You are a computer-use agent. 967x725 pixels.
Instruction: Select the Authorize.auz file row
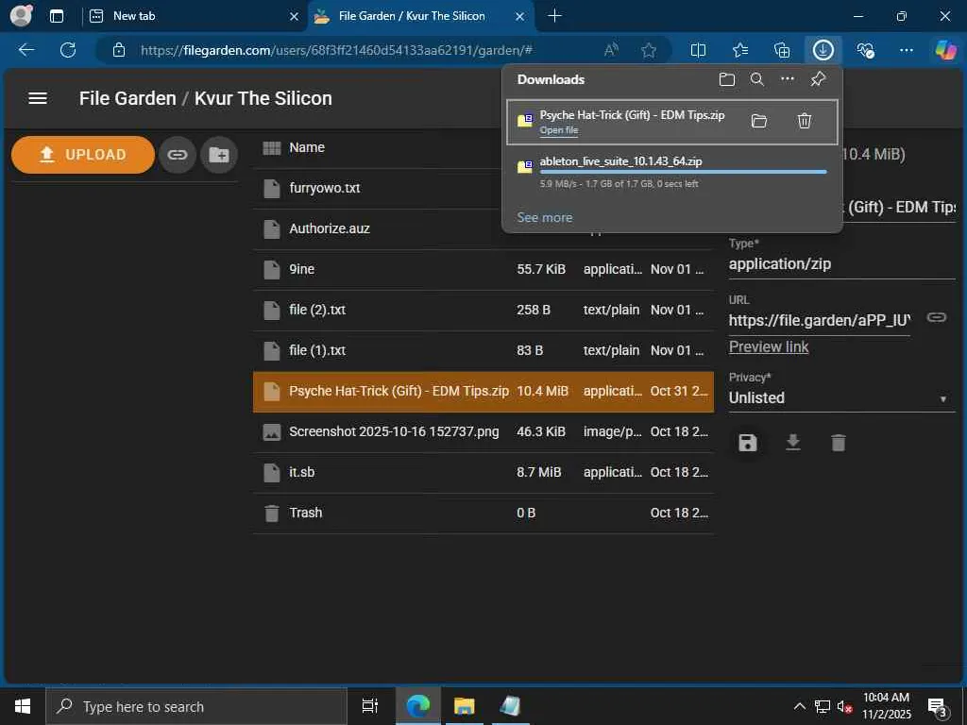click(x=483, y=229)
